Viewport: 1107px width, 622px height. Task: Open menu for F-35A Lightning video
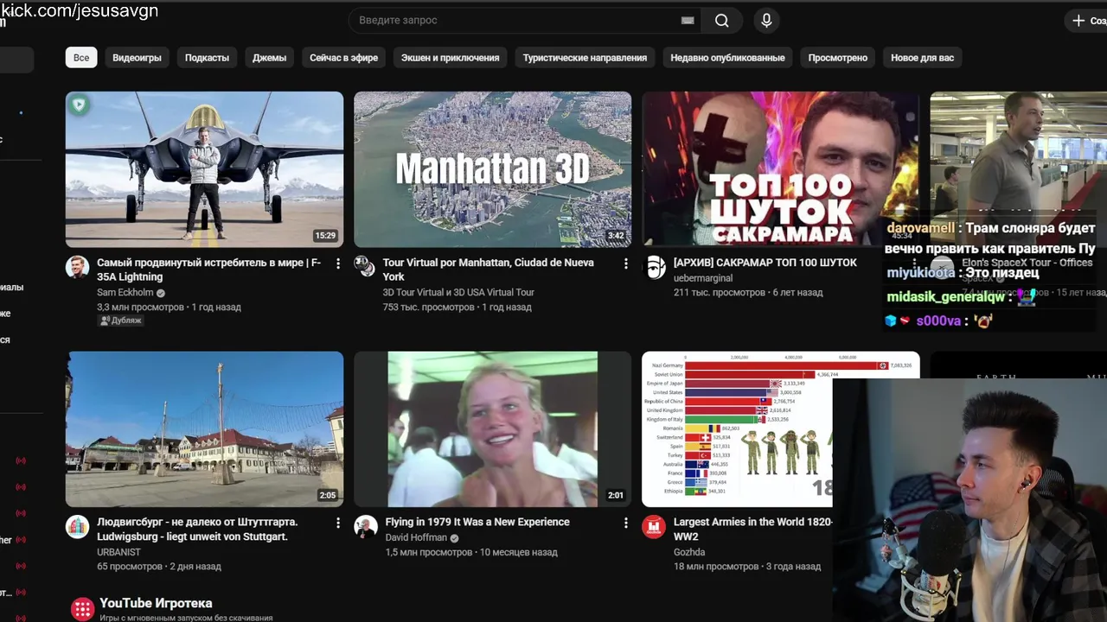point(338,263)
